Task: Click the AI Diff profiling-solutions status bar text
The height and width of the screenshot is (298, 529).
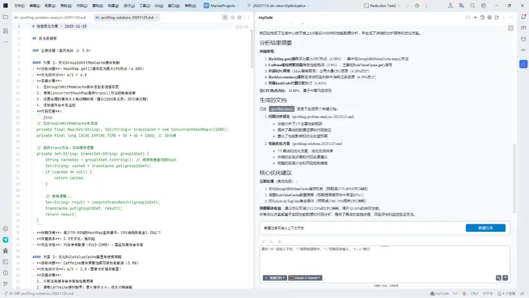Action: coord(39,294)
